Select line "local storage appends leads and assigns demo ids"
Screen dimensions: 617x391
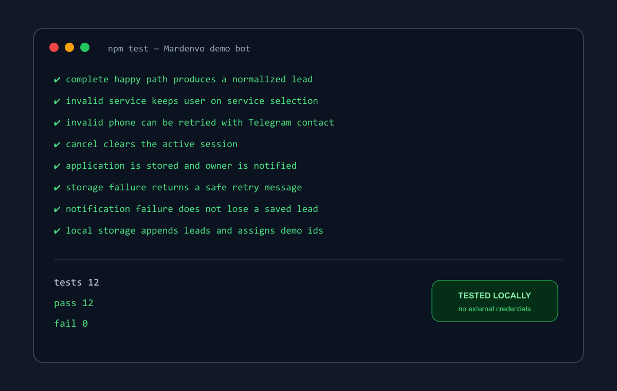tap(189, 230)
